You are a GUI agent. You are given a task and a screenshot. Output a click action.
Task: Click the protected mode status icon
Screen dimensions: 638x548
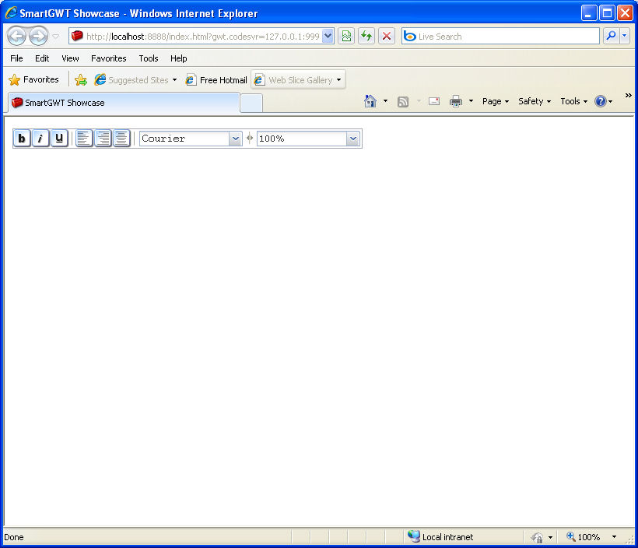[x=537, y=537]
